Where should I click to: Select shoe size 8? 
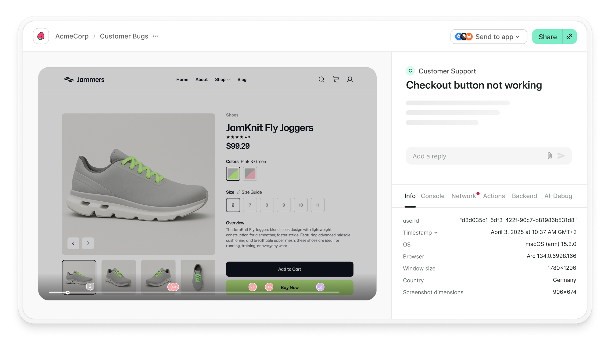pyautogui.click(x=267, y=205)
